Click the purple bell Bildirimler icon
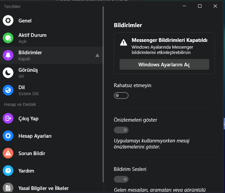The image size is (225, 193). [x=8, y=55]
